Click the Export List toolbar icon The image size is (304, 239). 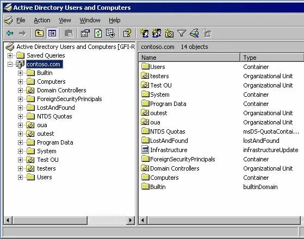[110, 33]
